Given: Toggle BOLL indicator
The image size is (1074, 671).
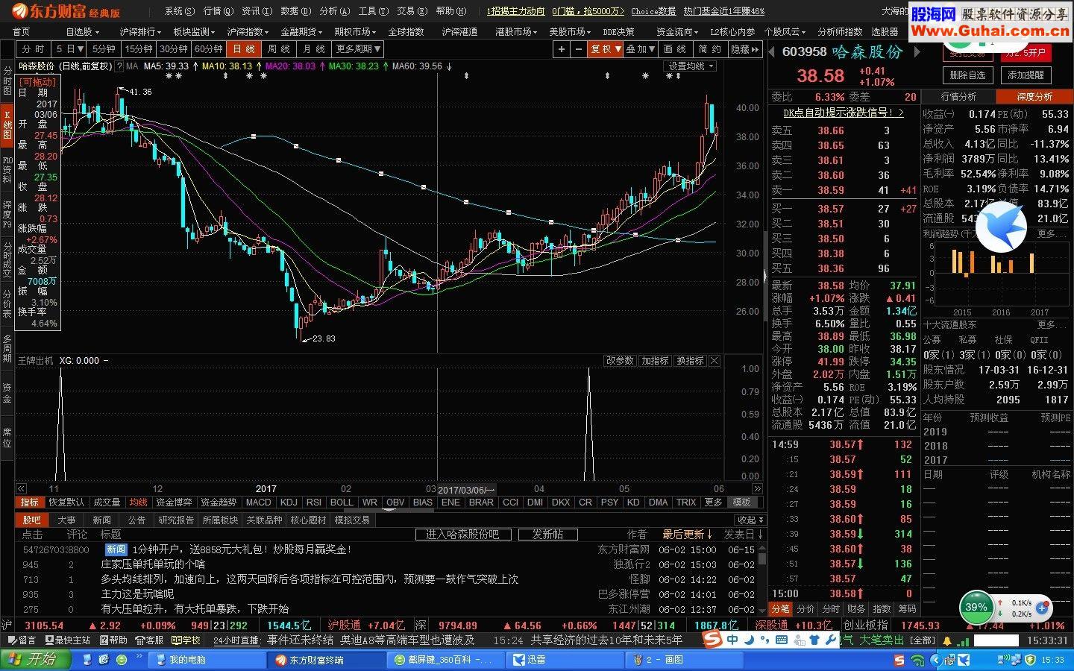Looking at the screenshot, I should coord(342,503).
